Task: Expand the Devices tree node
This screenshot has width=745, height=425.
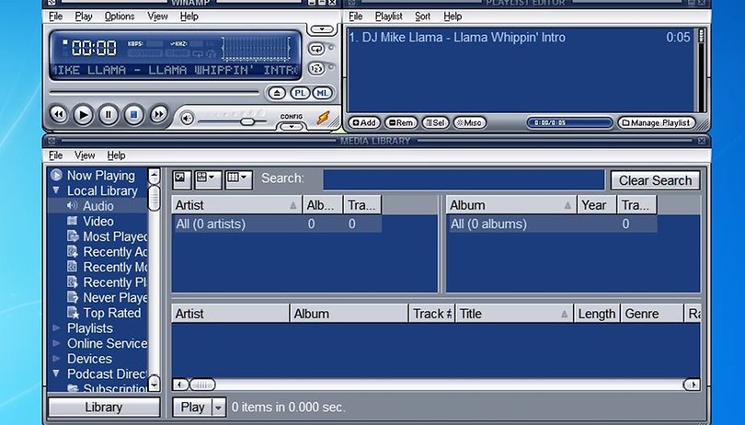Action: click(x=56, y=359)
